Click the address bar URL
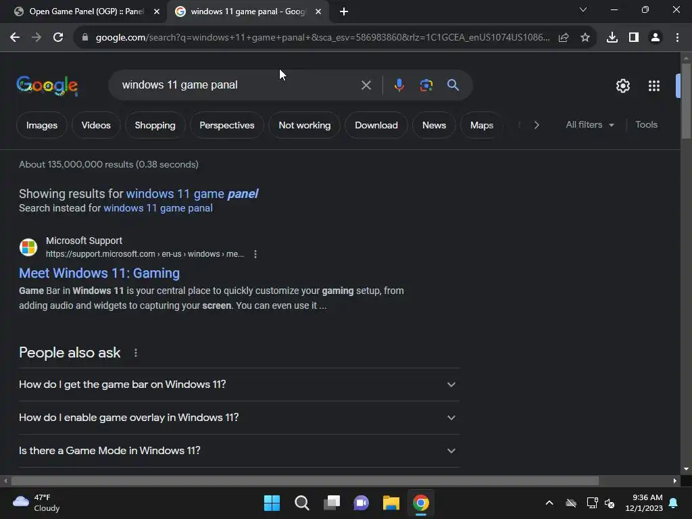 point(322,38)
